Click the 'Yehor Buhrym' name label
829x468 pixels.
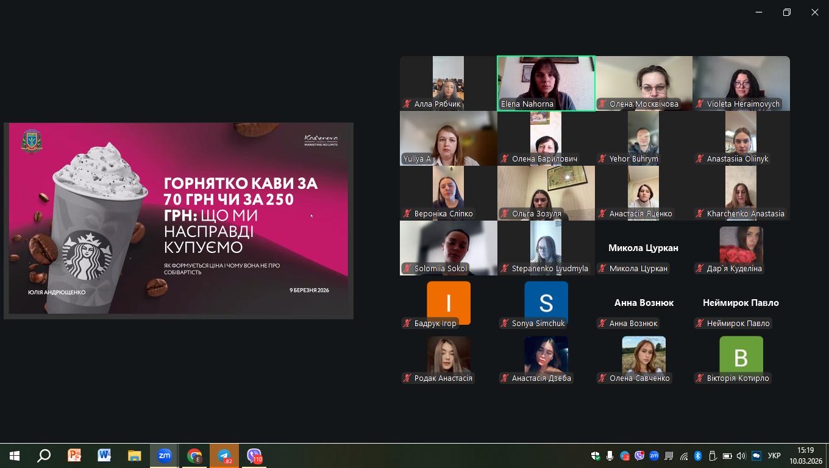pyautogui.click(x=634, y=159)
